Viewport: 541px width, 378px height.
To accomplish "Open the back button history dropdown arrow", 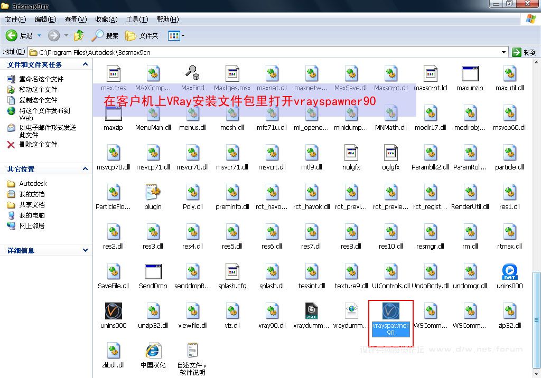I will (39, 35).
